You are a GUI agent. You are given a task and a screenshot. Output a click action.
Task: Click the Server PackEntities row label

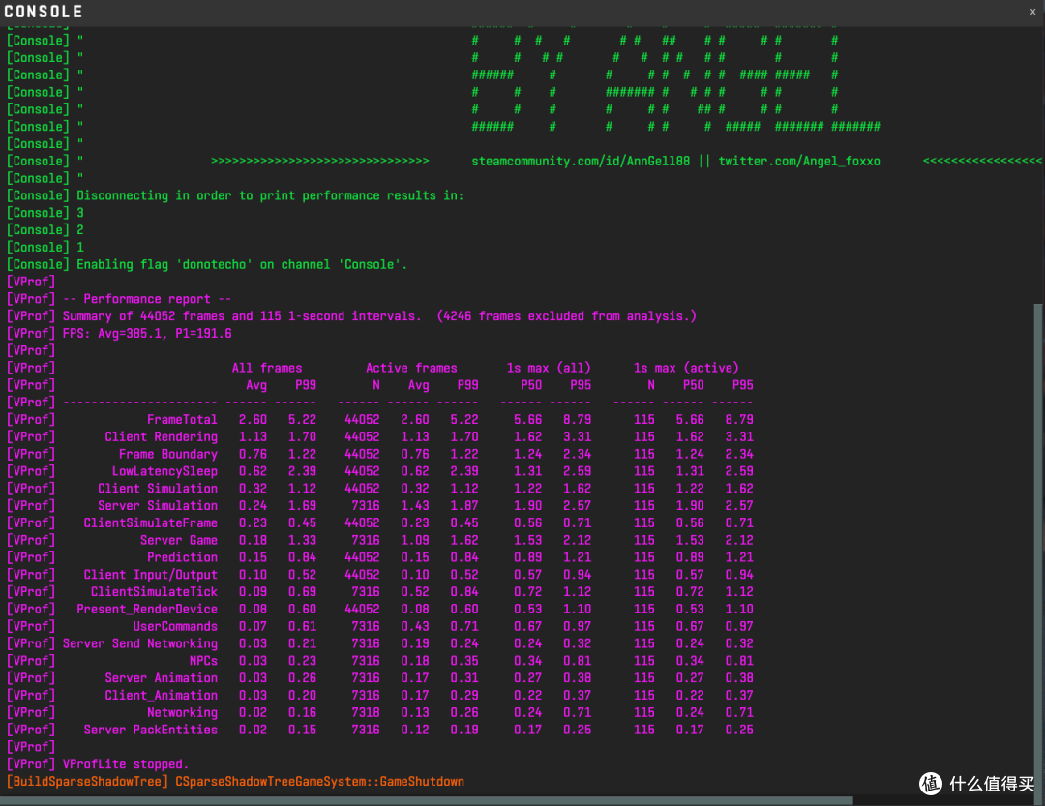coord(151,730)
